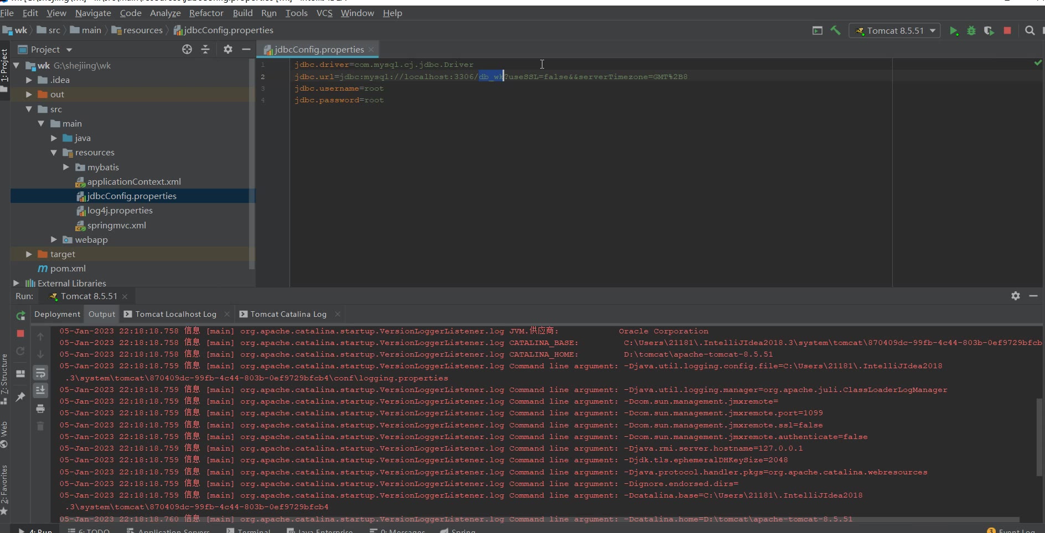Run with Coverage from the top toolbar
Viewport: 1045px width, 533px height.
989,31
